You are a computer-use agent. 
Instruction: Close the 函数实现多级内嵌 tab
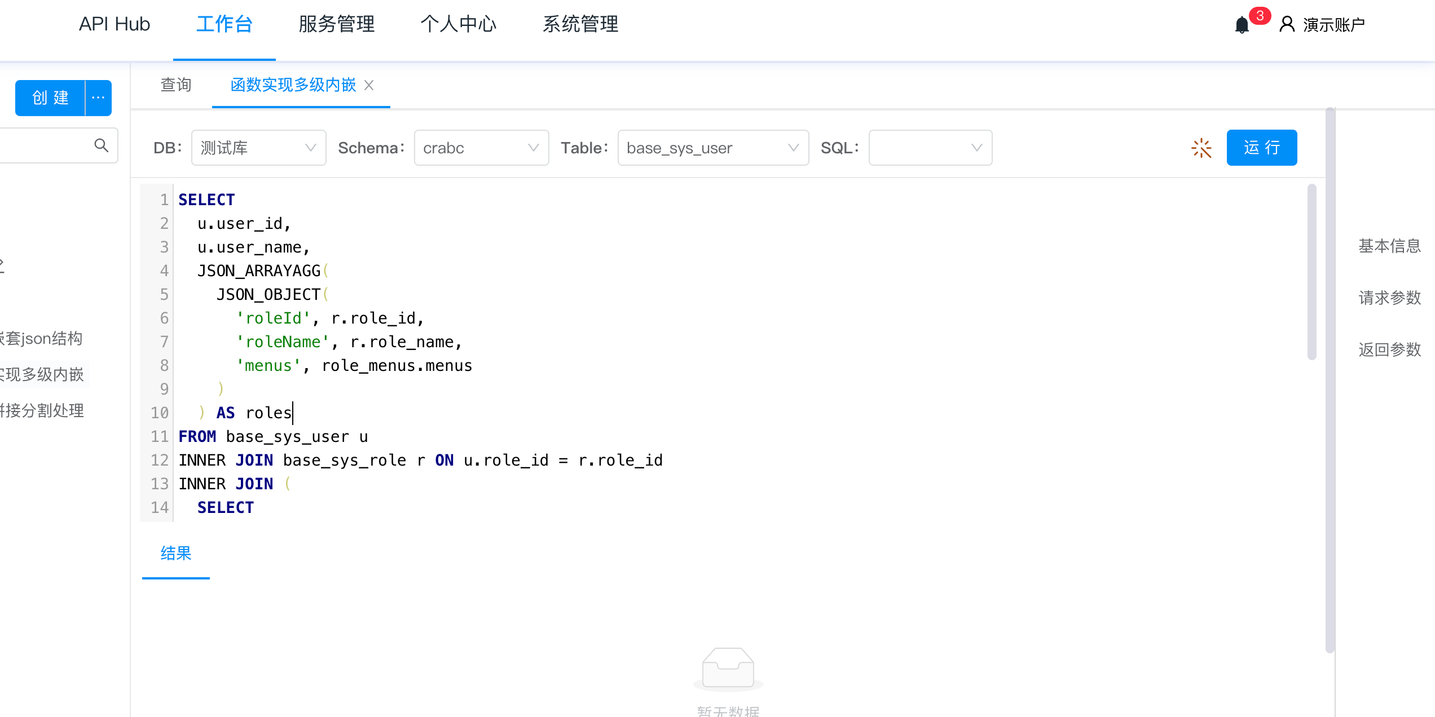pos(369,85)
